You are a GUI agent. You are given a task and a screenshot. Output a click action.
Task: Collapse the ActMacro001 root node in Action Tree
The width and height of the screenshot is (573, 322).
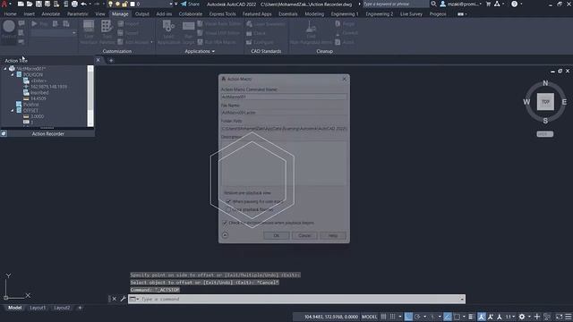pos(5,69)
